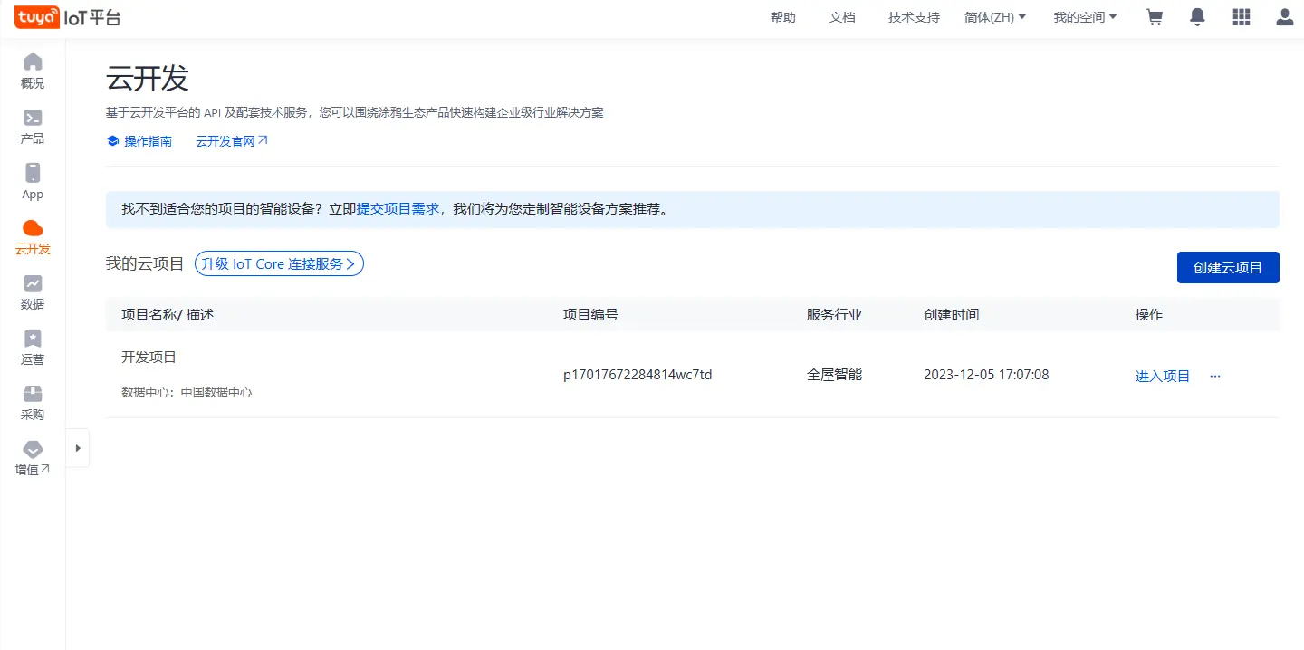This screenshot has width=1304, height=650.
Task: Open the 概况 overview sidebar icon
Action: [33, 71]
